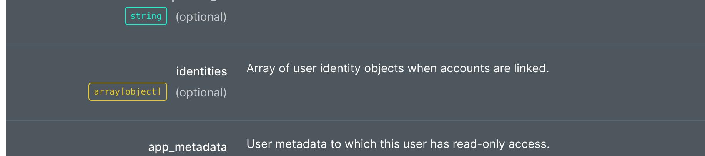Click the identities description sentence
Viewport: 705px width, 156px height.
[x=397, y=68]
